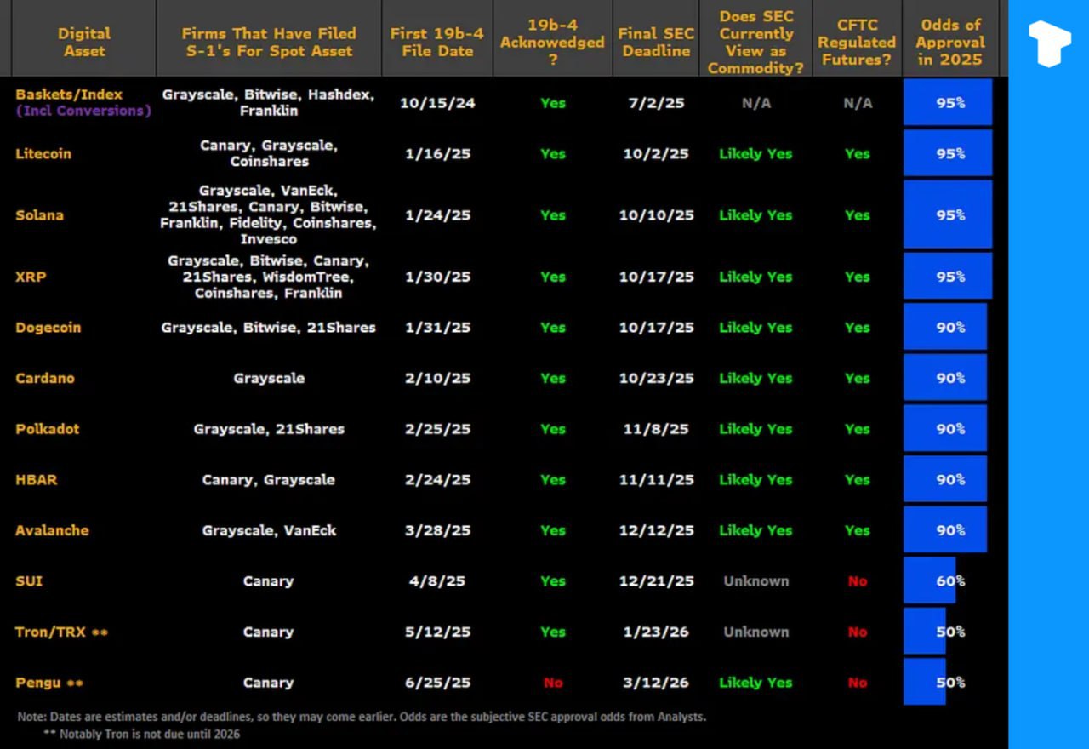Click "Unknown" commodity view in Tron/TRX row
This screenshot has width=1089, height=749.
click(x=755, y=632)
